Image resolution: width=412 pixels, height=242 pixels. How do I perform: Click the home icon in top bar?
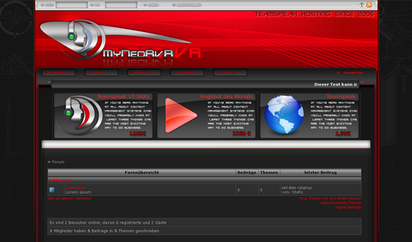[x=362, y=5]
